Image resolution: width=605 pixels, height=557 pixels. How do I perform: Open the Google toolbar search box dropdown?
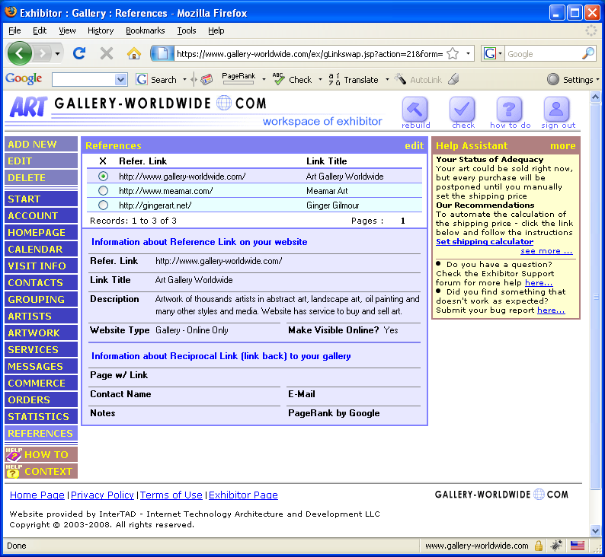tap(120, 79)
